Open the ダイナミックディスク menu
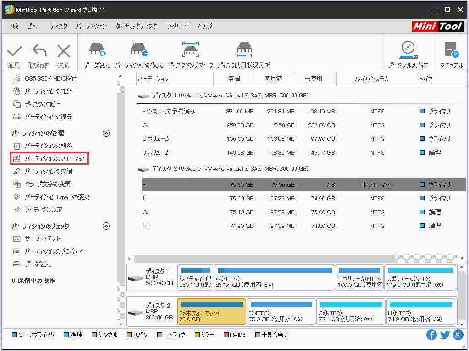The height and width of the screenshot is (351, 469). pos(136,26)
